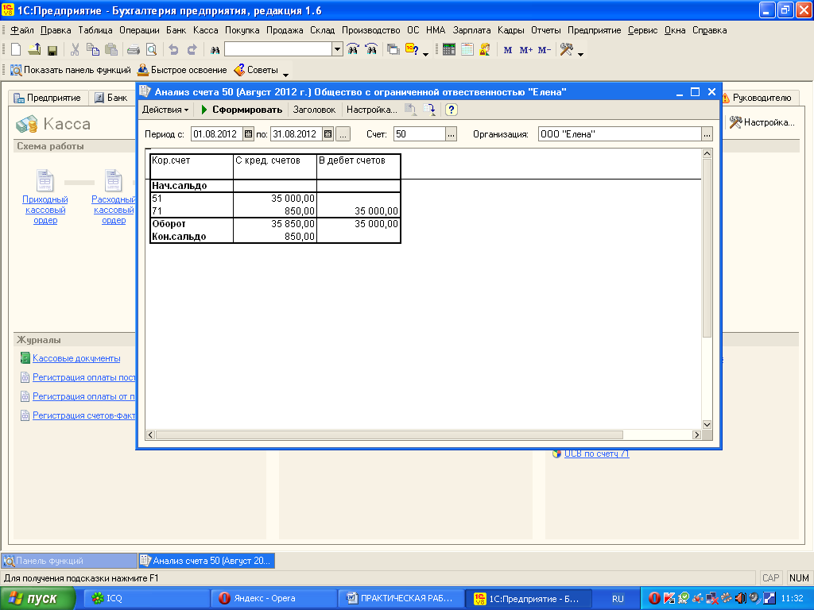Viewport: 814px width, 610px height.
Task: Click the M+ memory add button
Action: pyautogui.click(x=526, y=50)
